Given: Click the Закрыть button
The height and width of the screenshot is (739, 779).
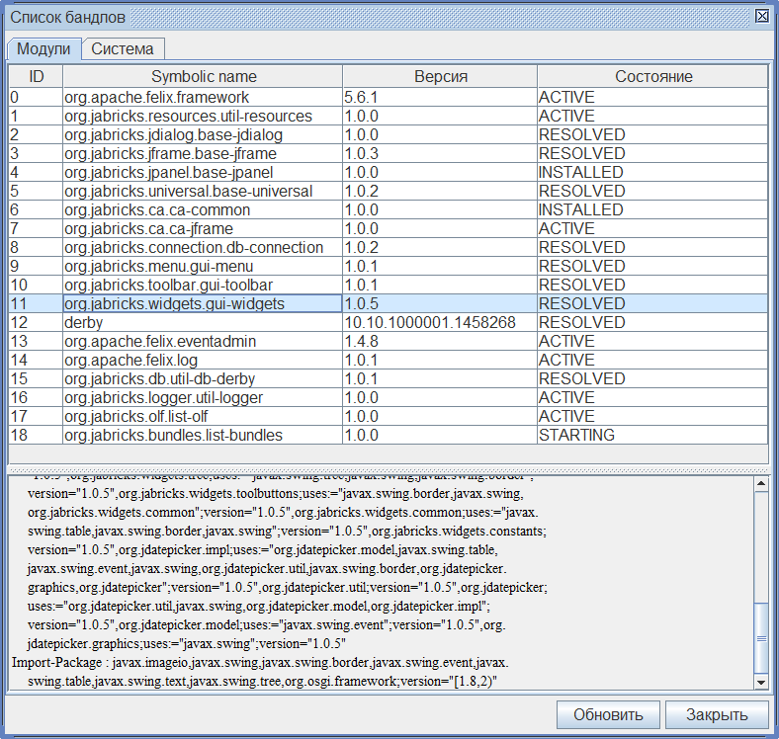Looking at the screenshot, I should coord(717,714).
